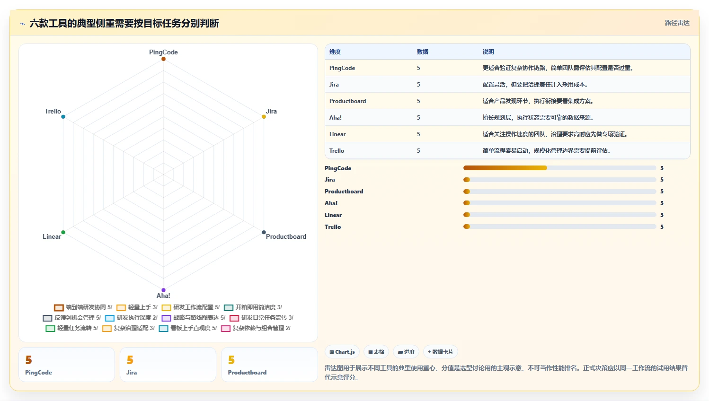Click the description starting '擅长规划层'
709x401 pixels.
coord(538,118)
